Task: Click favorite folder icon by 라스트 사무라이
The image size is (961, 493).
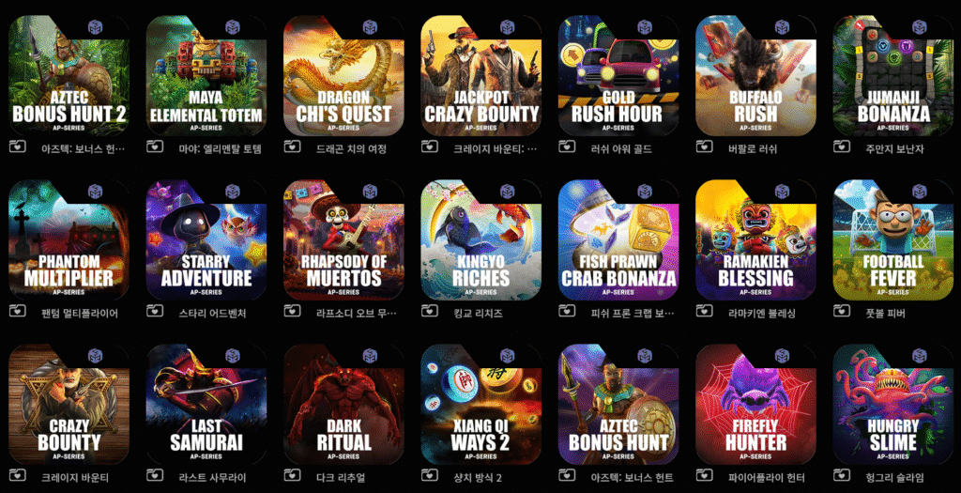Action: 155,475
